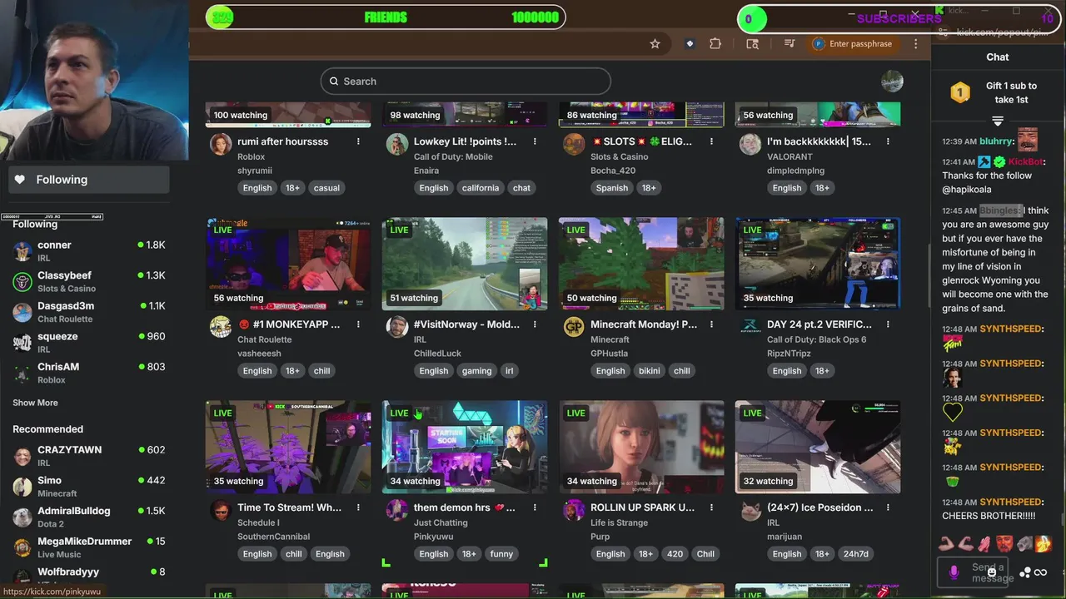Bookmark this page with the star icon
The height and width of the screenshot is (599, 1066).
655,44
